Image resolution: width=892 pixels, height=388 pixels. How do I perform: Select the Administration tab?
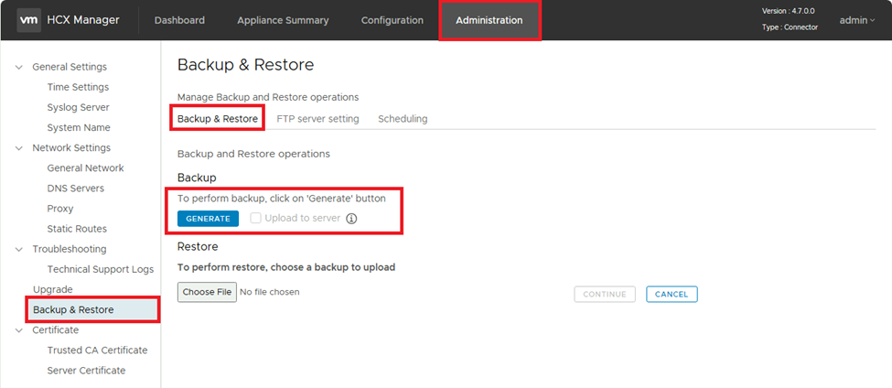point(489,20)
